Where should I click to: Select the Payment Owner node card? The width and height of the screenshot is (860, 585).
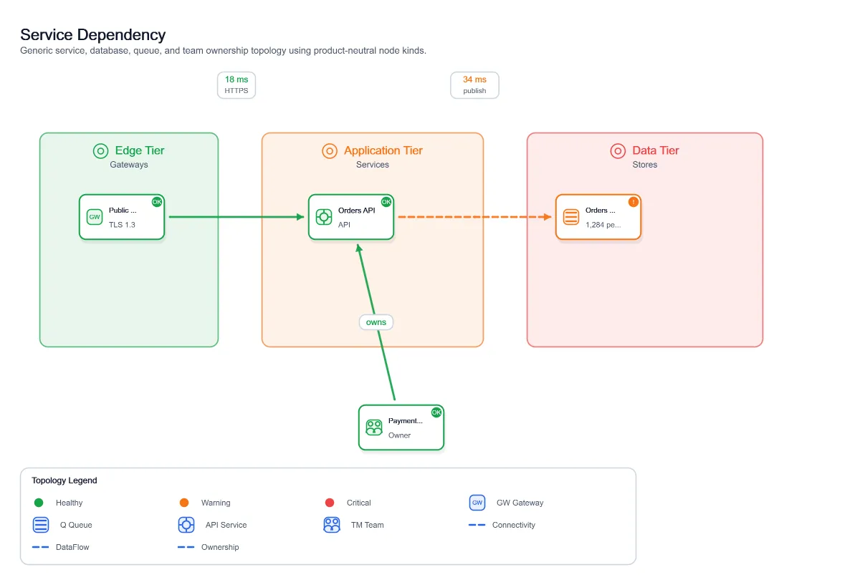pos(401,427)
